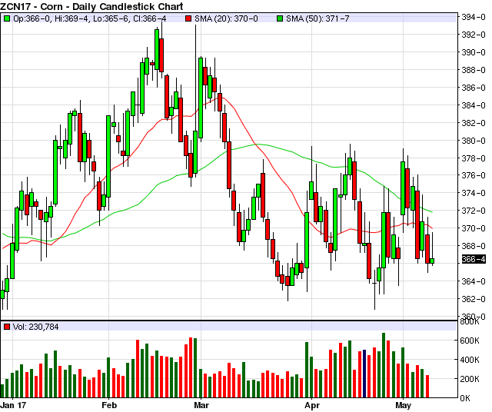The width and height of the screenshot is (492, 412).
Task: Click the 'Vol: 230,784' volume label
Action: click(x=35, y=327)
